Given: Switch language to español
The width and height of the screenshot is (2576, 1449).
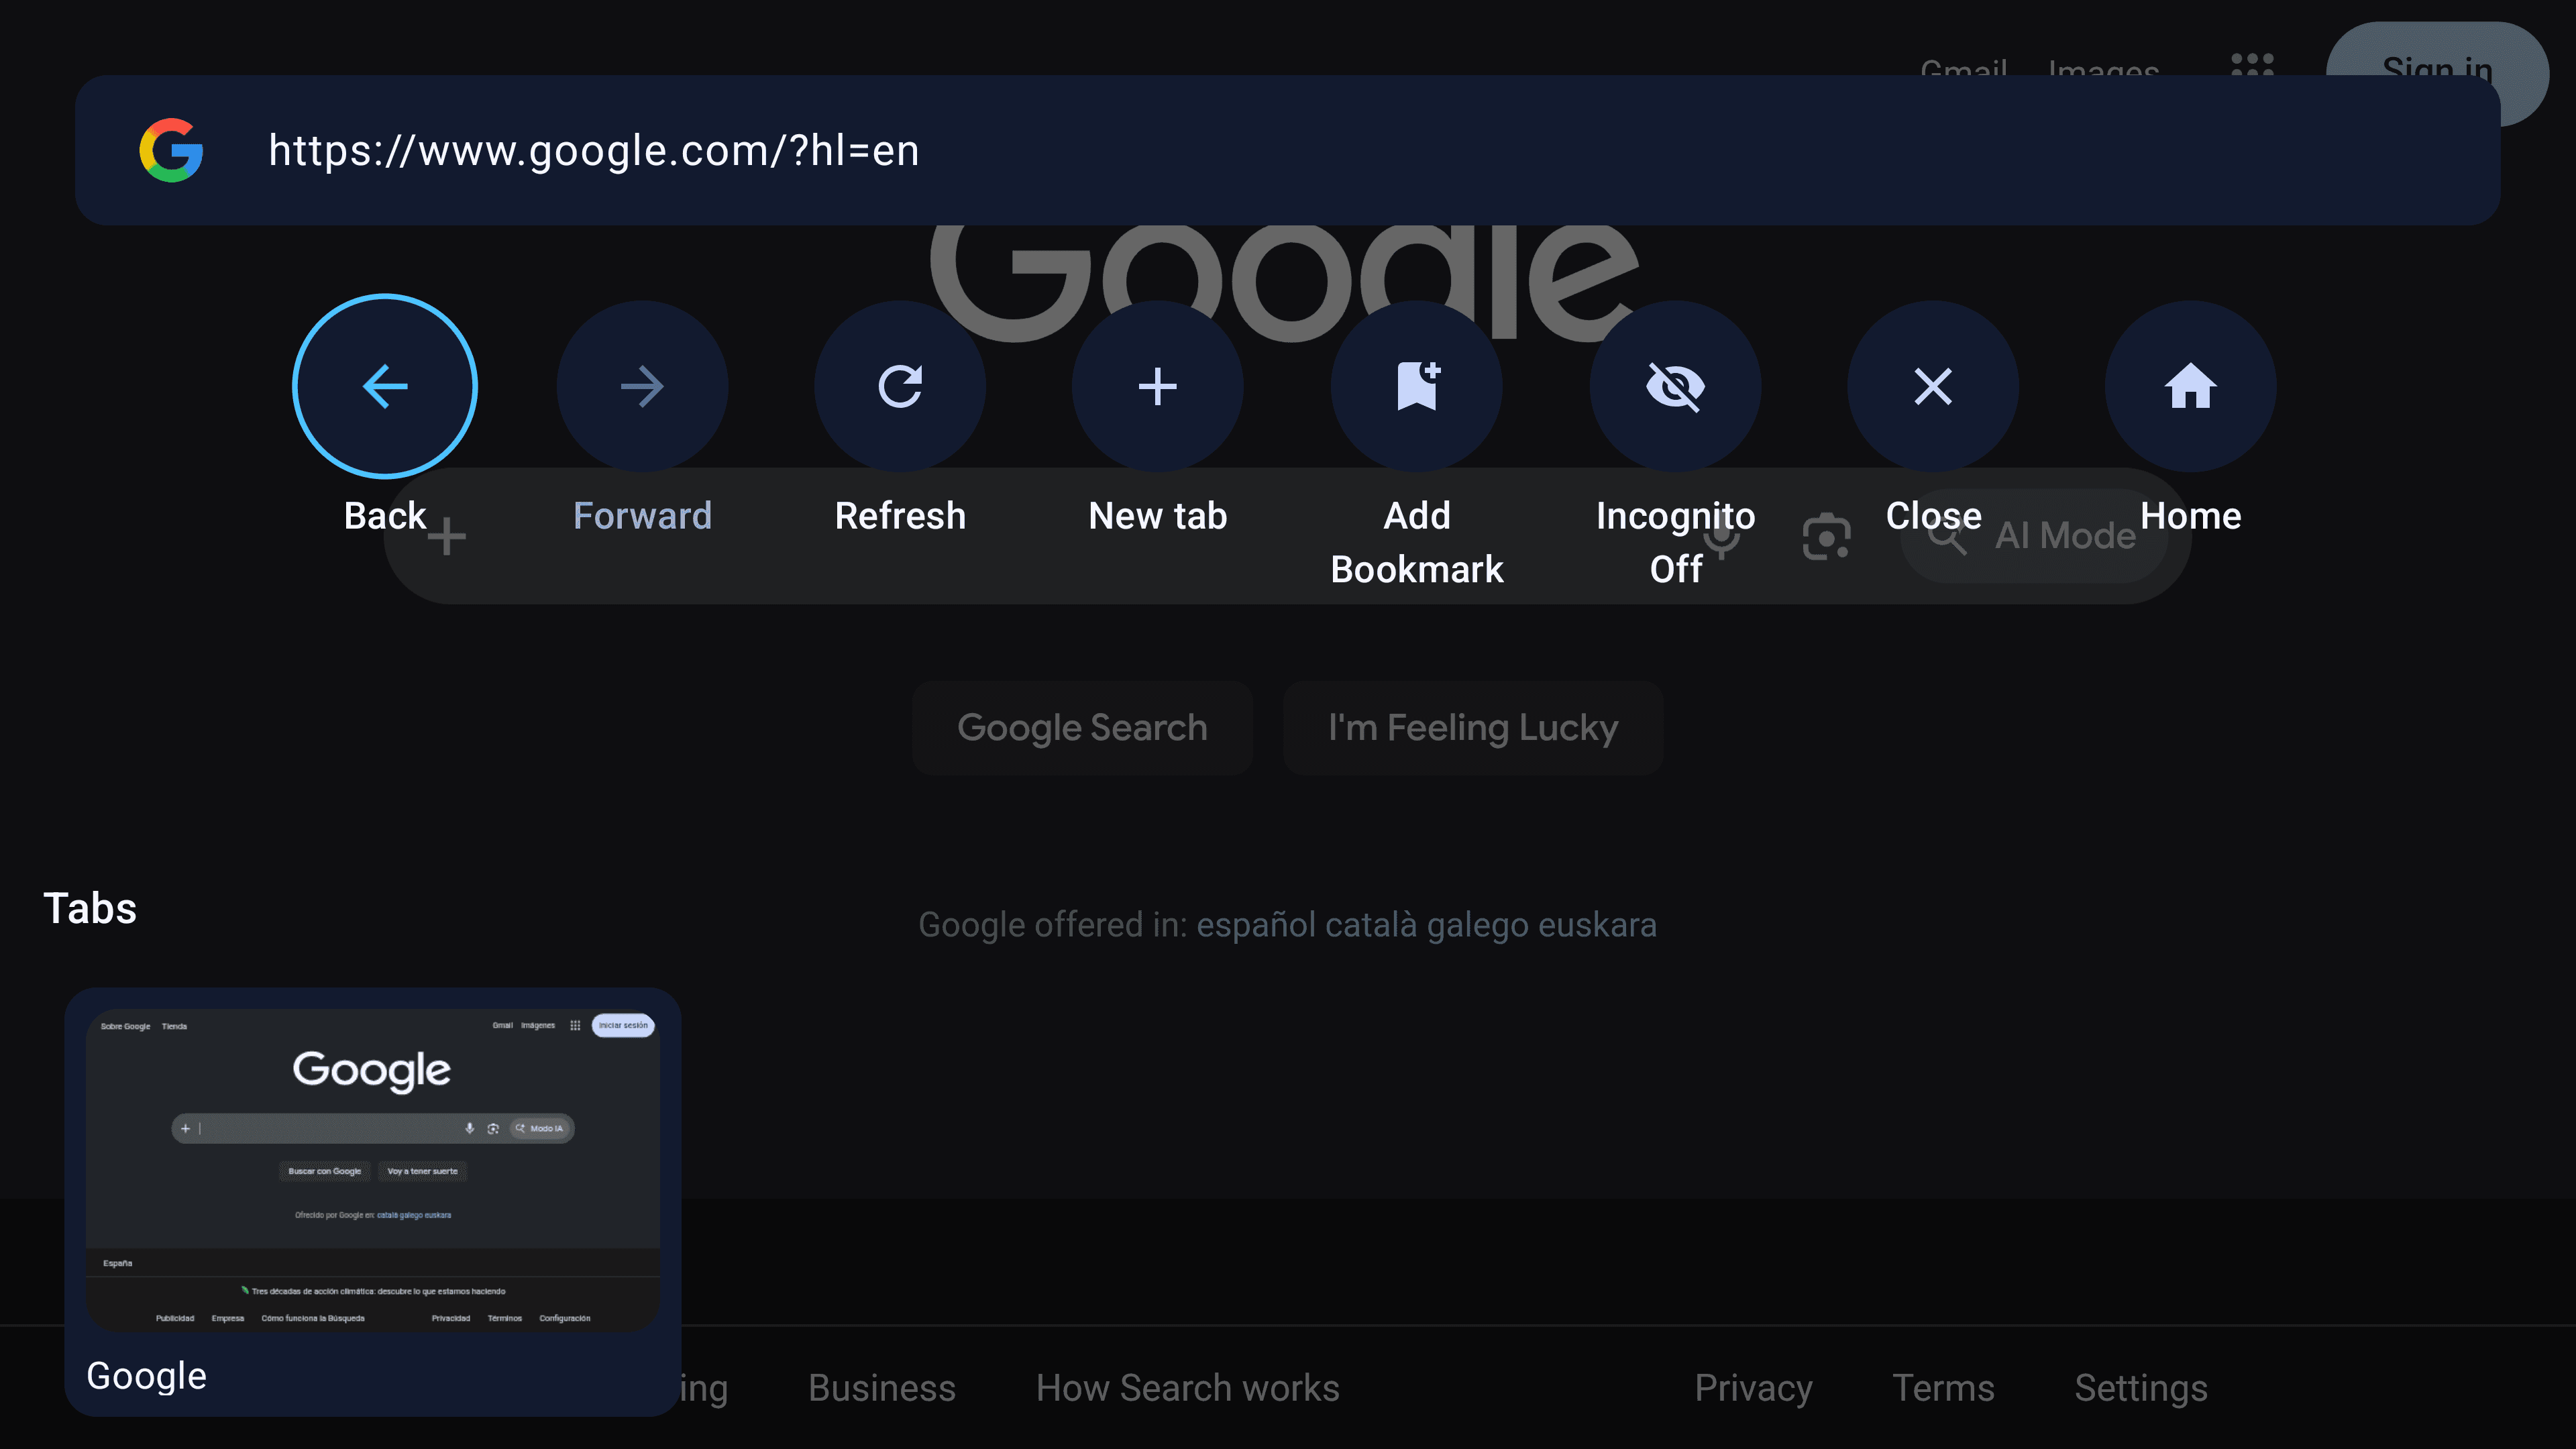Looking at the screenshot, I should pyautogui.click(x=1256, y=925).
